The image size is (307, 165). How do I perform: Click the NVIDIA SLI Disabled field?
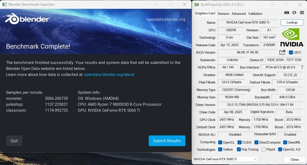point(235,134)
